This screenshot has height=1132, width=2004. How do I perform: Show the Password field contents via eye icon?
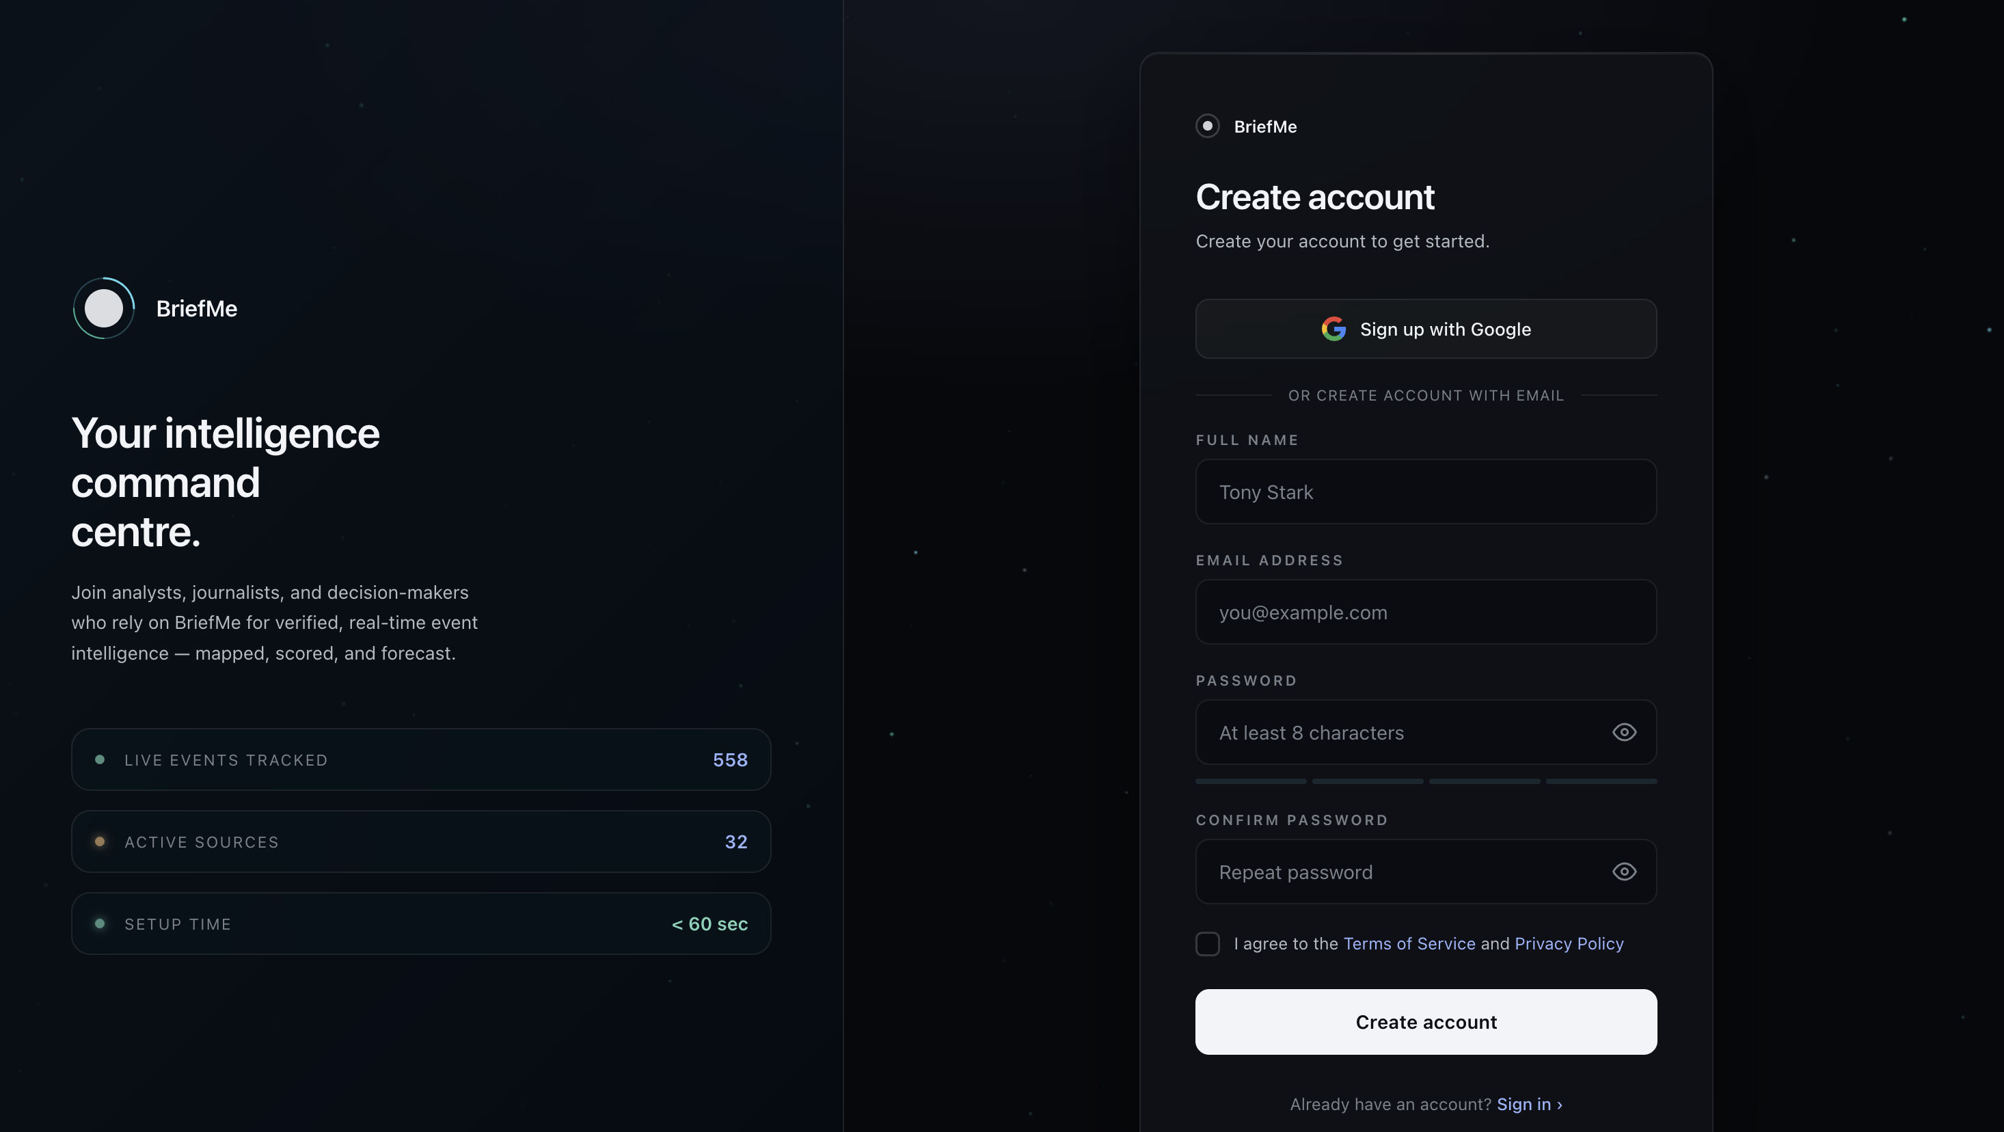pos(1625,732)
